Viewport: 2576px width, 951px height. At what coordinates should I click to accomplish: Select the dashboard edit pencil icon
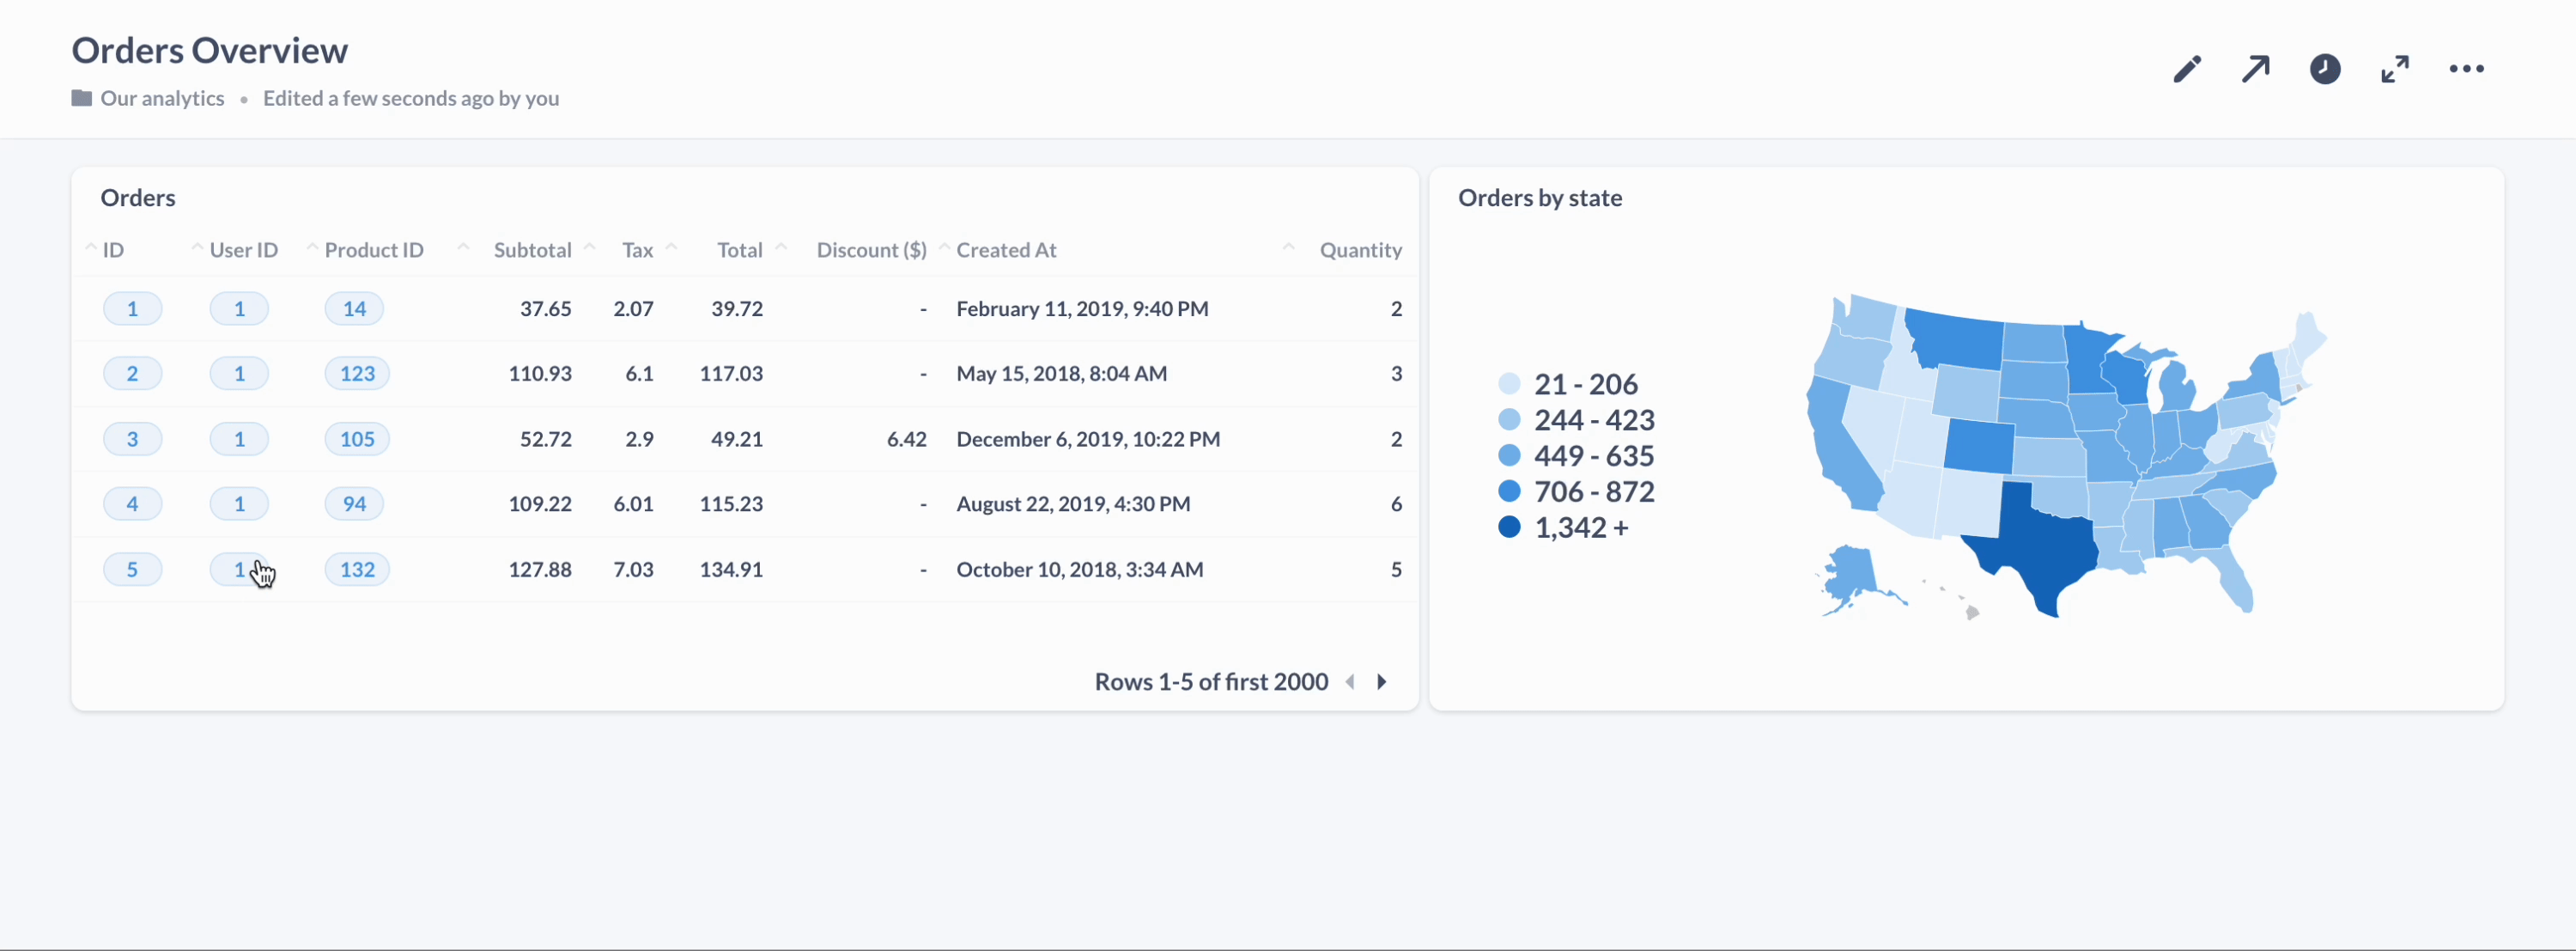2186,68
